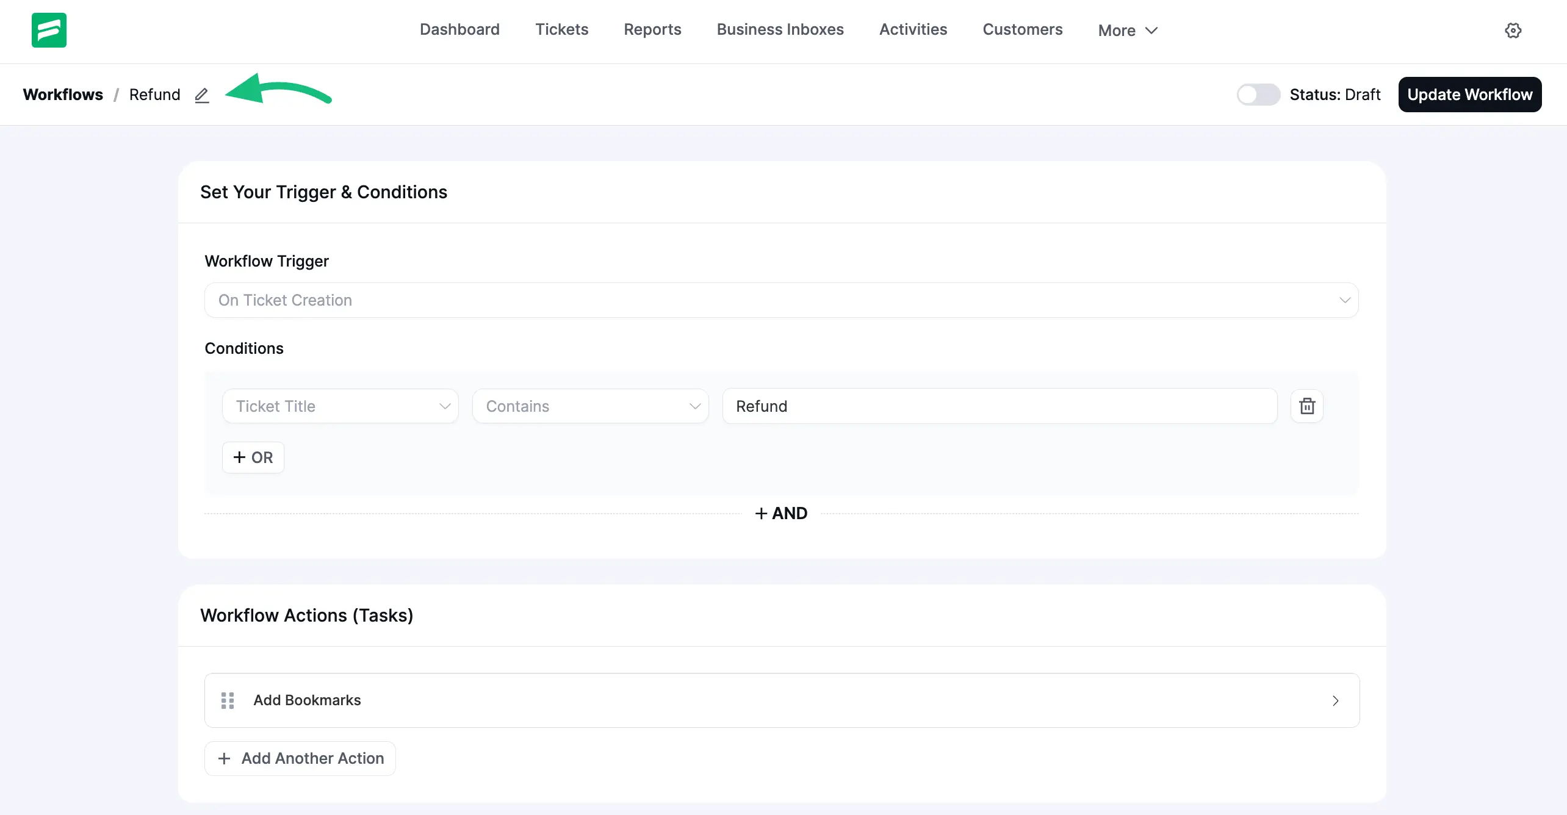This screenshot has height=815, width=1567.
Task: Open the Business Inboxes section
Action: (780, 29)
